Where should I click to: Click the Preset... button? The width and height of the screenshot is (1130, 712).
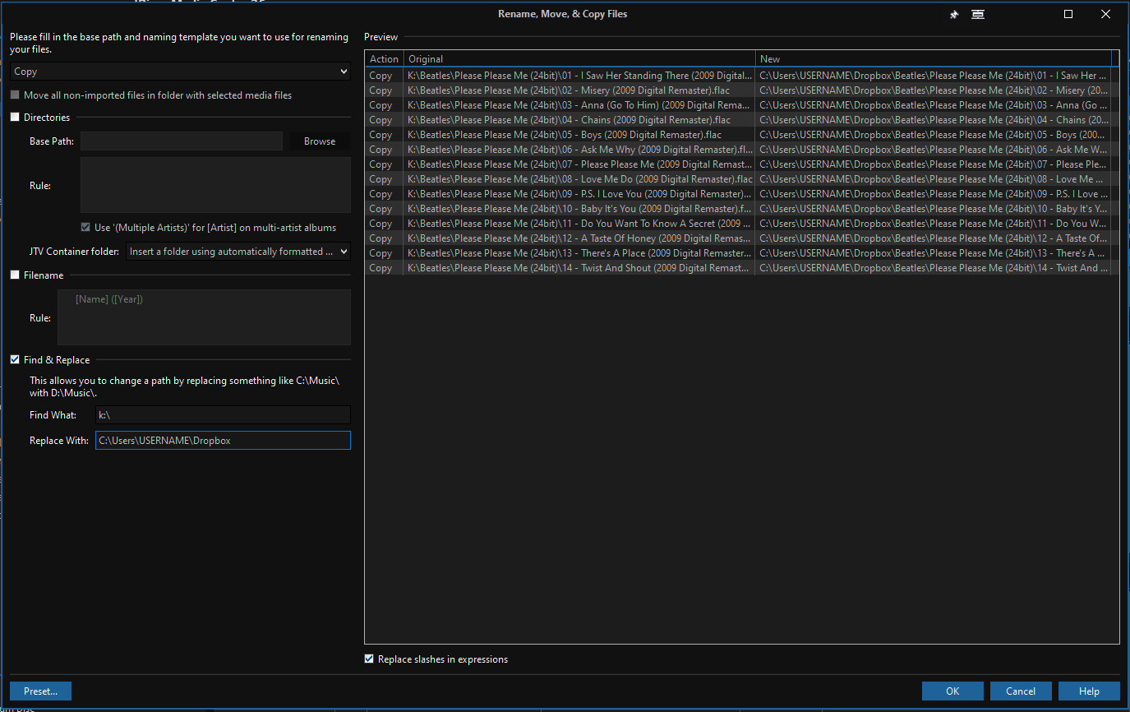coord(40,691)
